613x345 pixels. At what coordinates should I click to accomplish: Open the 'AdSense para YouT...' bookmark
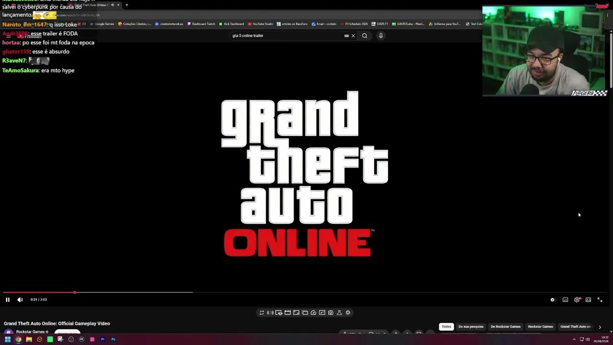pyautogui.click(x=444, y=24)
